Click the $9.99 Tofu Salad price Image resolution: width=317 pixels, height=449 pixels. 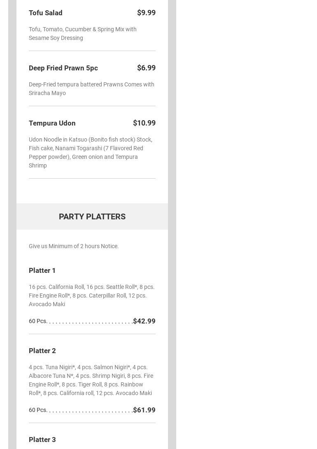click(x=146, y=13)
